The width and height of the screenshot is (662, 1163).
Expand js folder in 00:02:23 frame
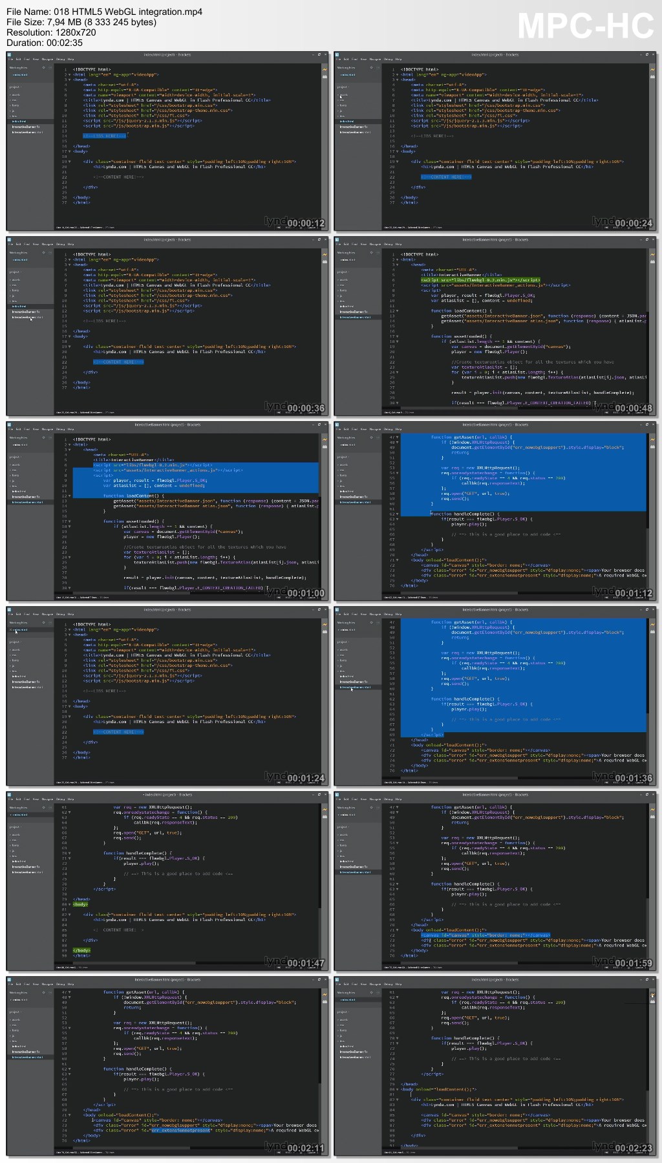pyautogui.click(x=340, y=1036)
